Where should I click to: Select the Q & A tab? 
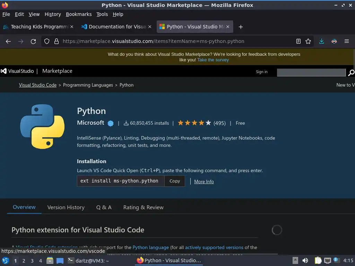(x=104, y=207)
